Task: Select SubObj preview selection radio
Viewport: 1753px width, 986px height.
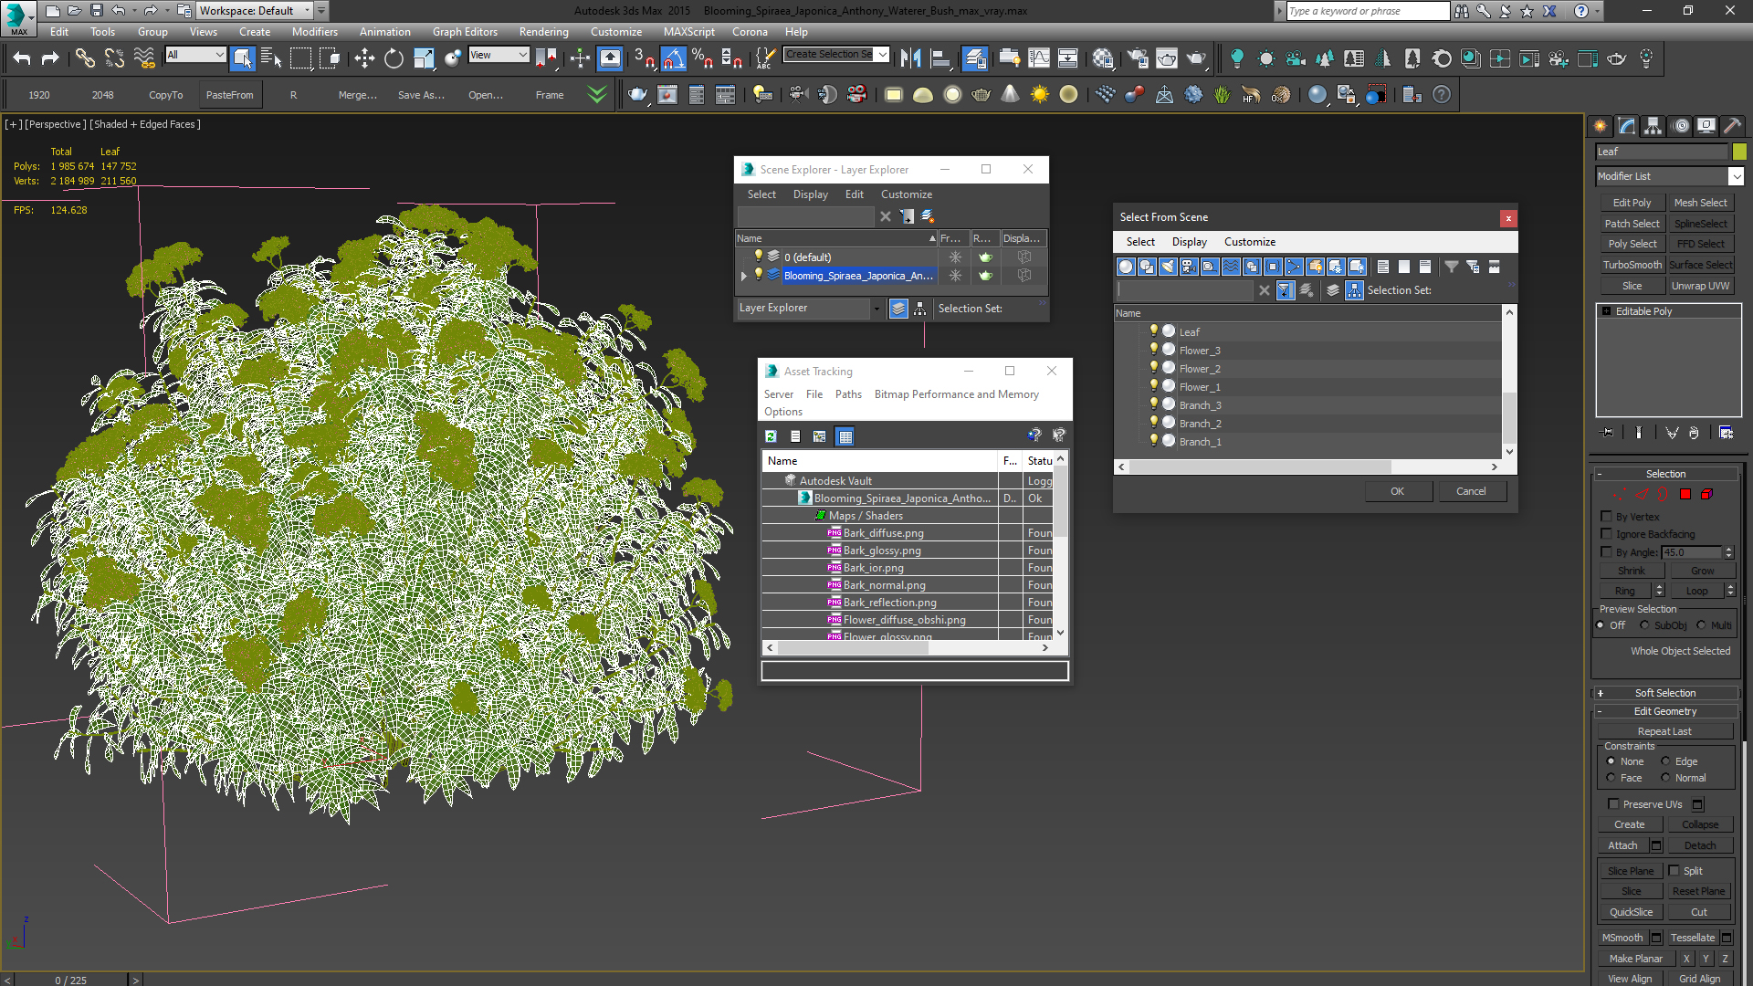Action: pyautogui.click(x=1645, y=625)
